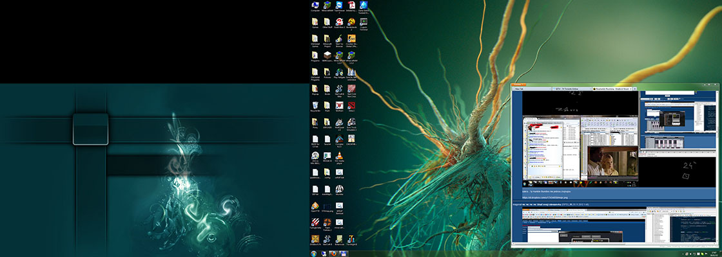The height and width of the screenshot is (257, 722).
Task: Open the Recycle Bin
Action: pos(315,105)
